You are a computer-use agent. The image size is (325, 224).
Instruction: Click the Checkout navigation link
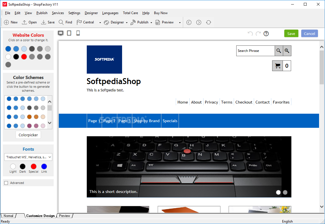(x=244, y=102)
